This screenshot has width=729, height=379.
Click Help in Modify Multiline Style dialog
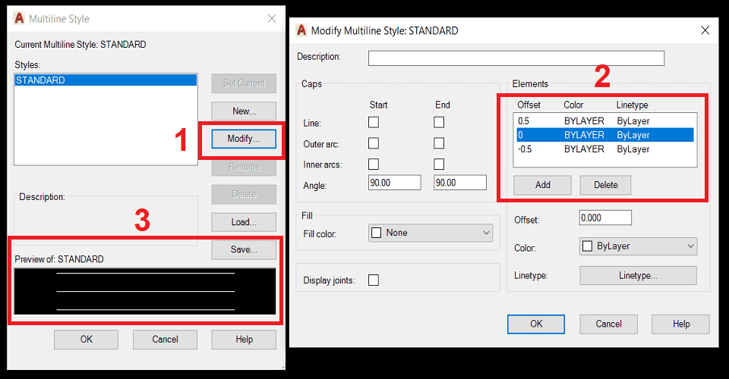pyautogui.click(x=680, y=324)
